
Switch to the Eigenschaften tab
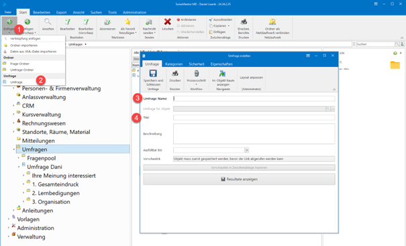pyautogui.click(x=221, y=64)
